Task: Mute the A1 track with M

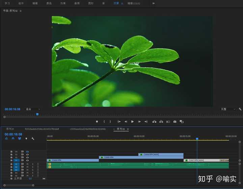Action: [27, 164]
